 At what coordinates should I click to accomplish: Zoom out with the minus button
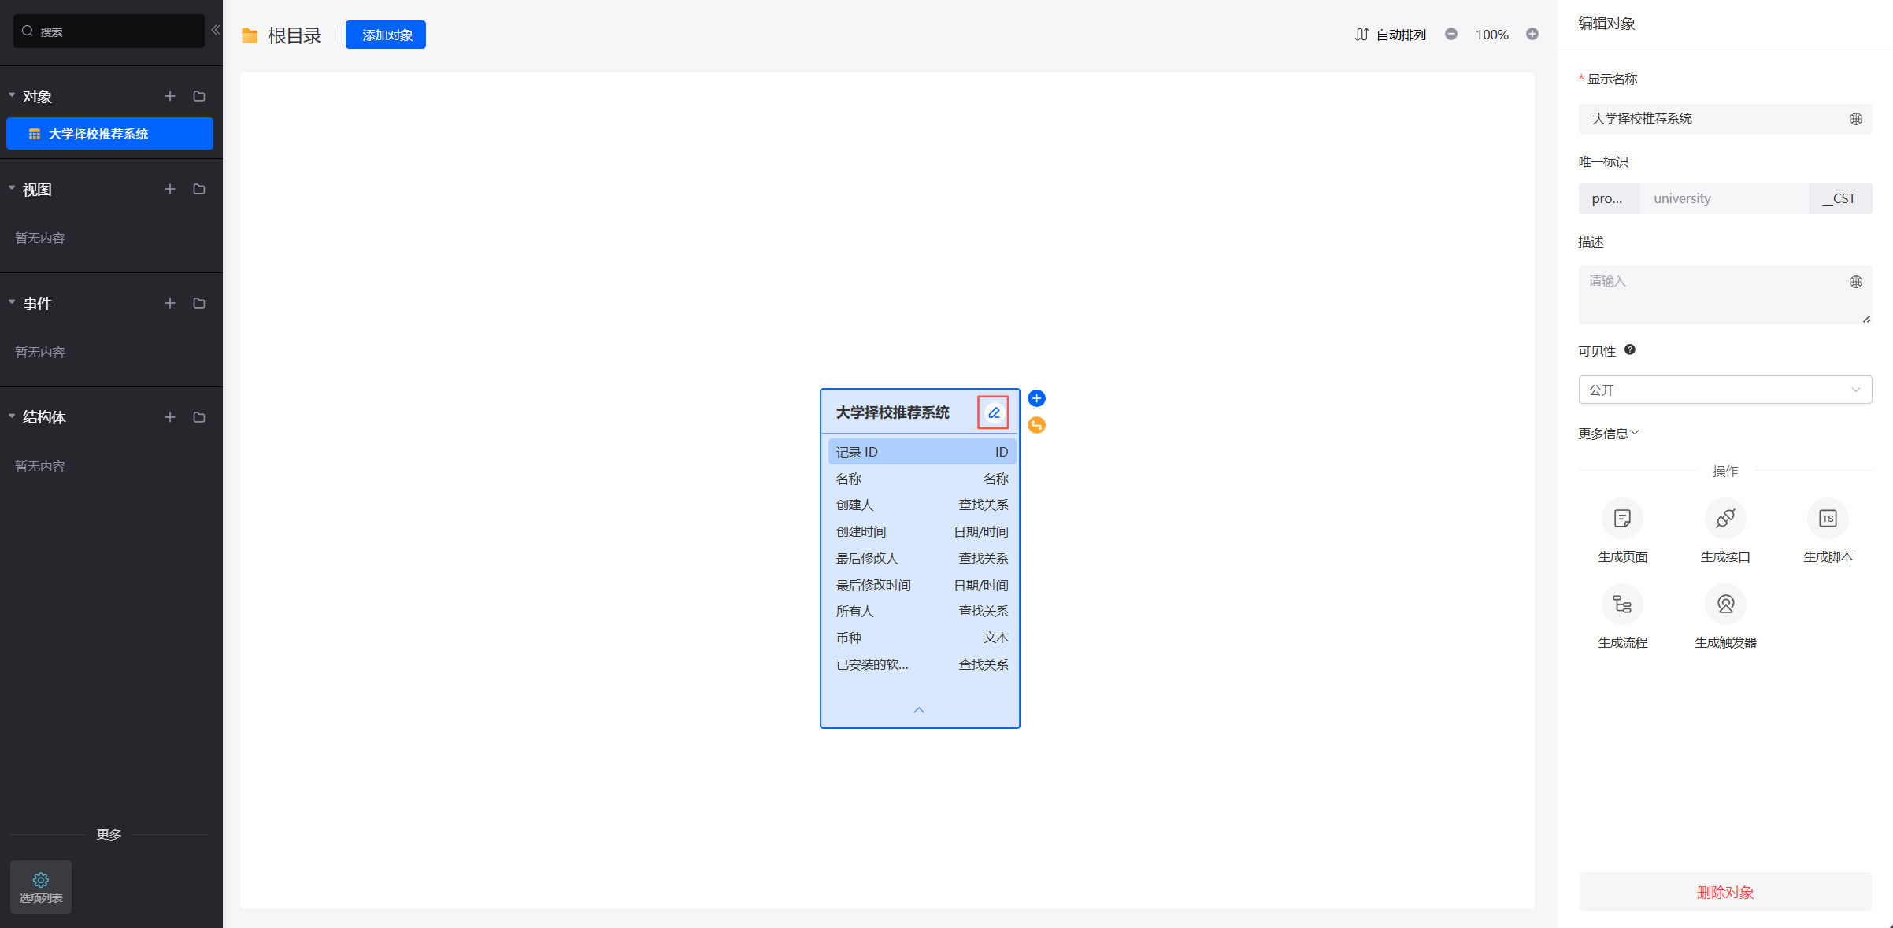[1451, 34]
